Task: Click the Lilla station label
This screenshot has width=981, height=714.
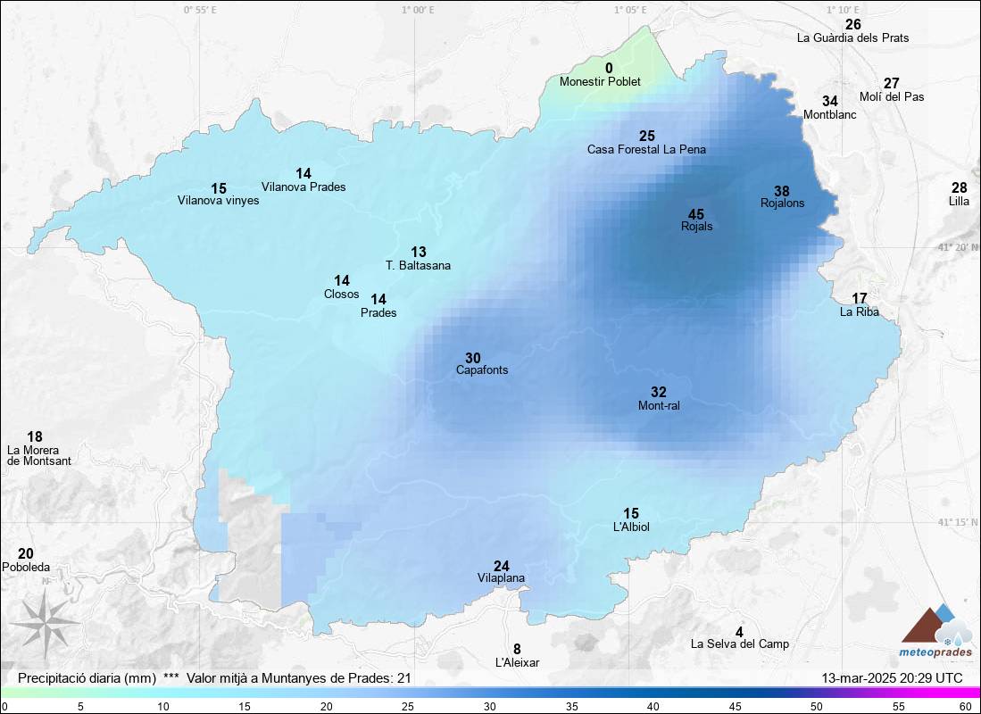Action: [x=959, y=202]
